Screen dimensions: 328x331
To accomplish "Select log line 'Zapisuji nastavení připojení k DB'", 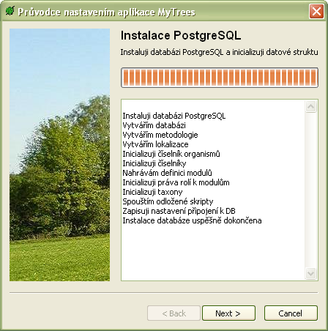I will tap(179, 211).
